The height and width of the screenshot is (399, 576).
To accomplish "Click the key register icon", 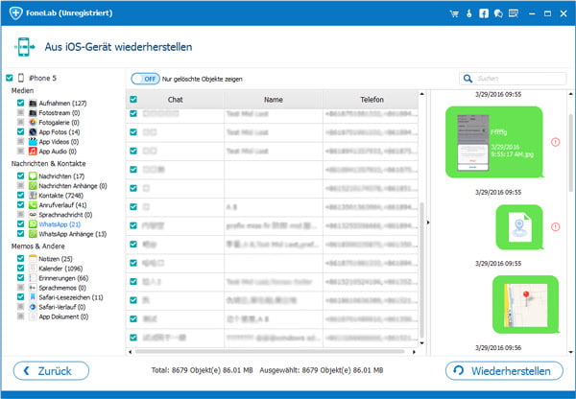I will pyautogui.click(x=470, y=14).
